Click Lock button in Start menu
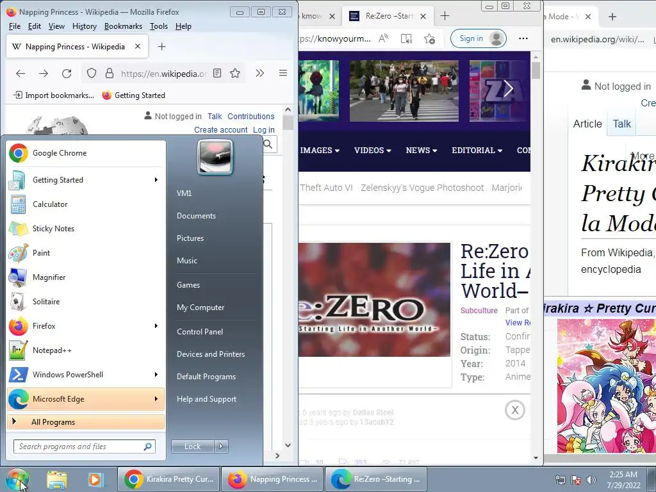 coord(192,447)
